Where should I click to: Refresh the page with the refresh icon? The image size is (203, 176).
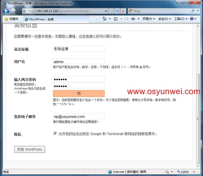[x=117, y=11]
